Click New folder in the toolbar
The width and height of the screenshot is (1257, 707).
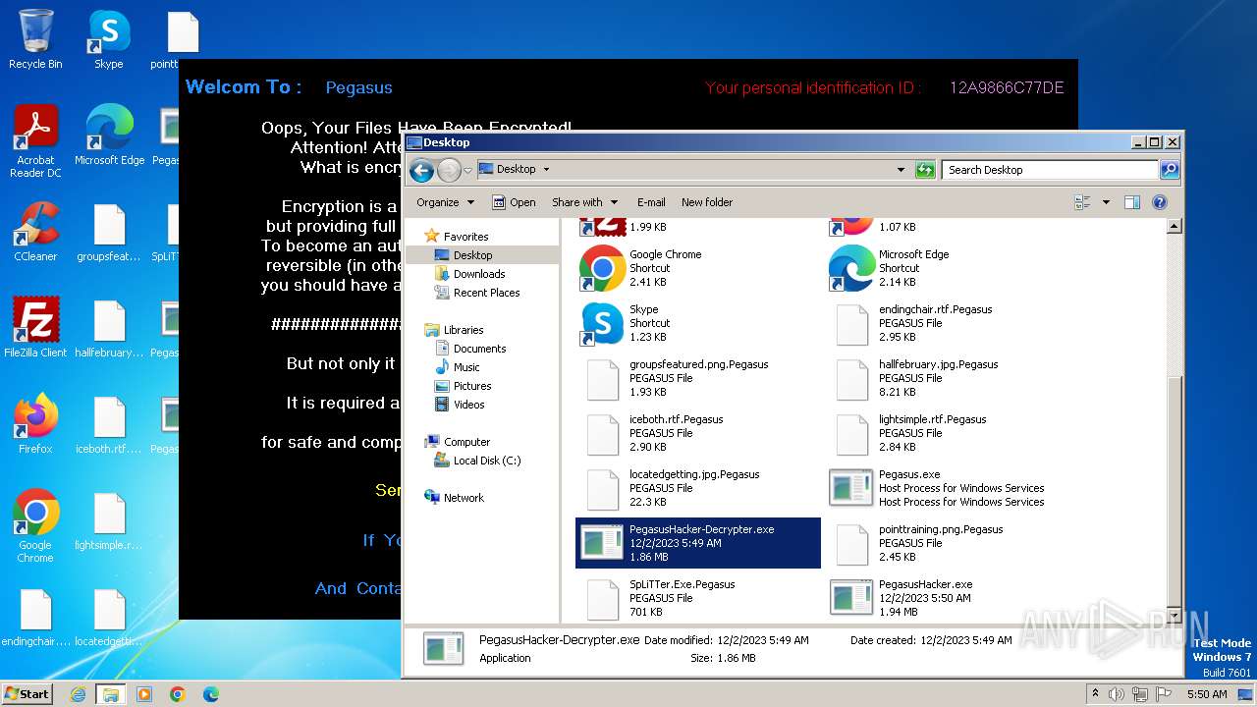pos(707,202)
